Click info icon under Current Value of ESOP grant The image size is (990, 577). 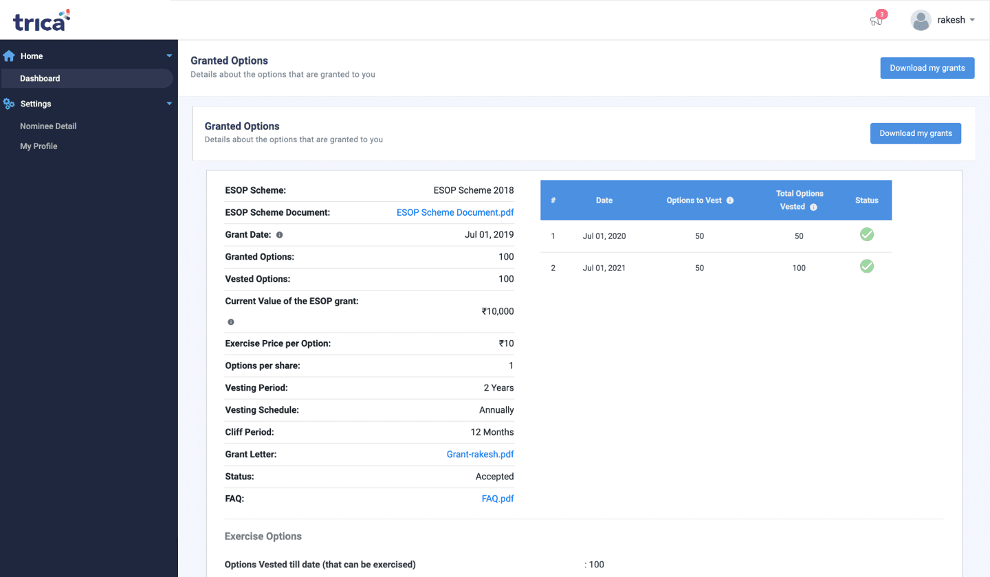click(230, 322)
